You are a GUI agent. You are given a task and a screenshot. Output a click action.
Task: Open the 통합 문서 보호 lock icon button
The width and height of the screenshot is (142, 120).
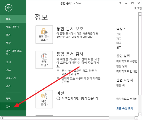44,35
